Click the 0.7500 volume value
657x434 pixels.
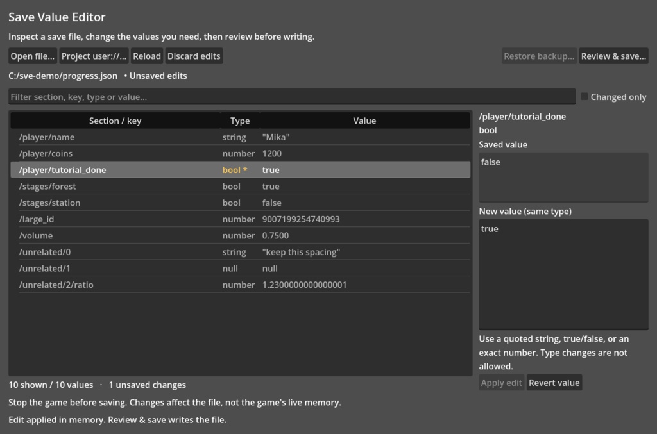[275, 235]
